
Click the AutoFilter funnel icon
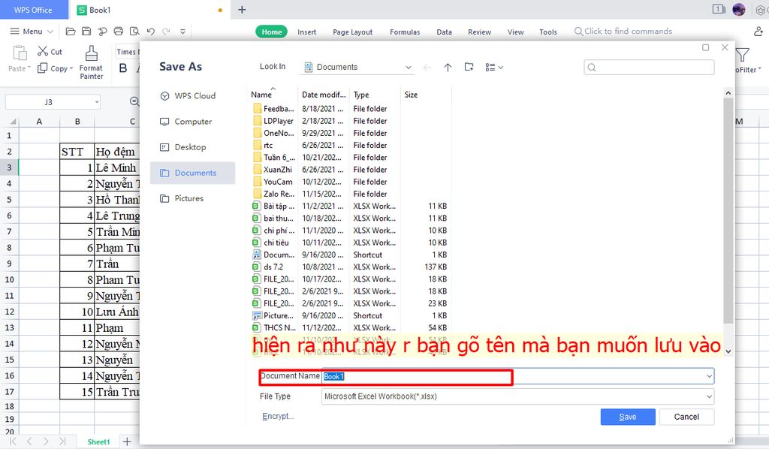point(743,55)
